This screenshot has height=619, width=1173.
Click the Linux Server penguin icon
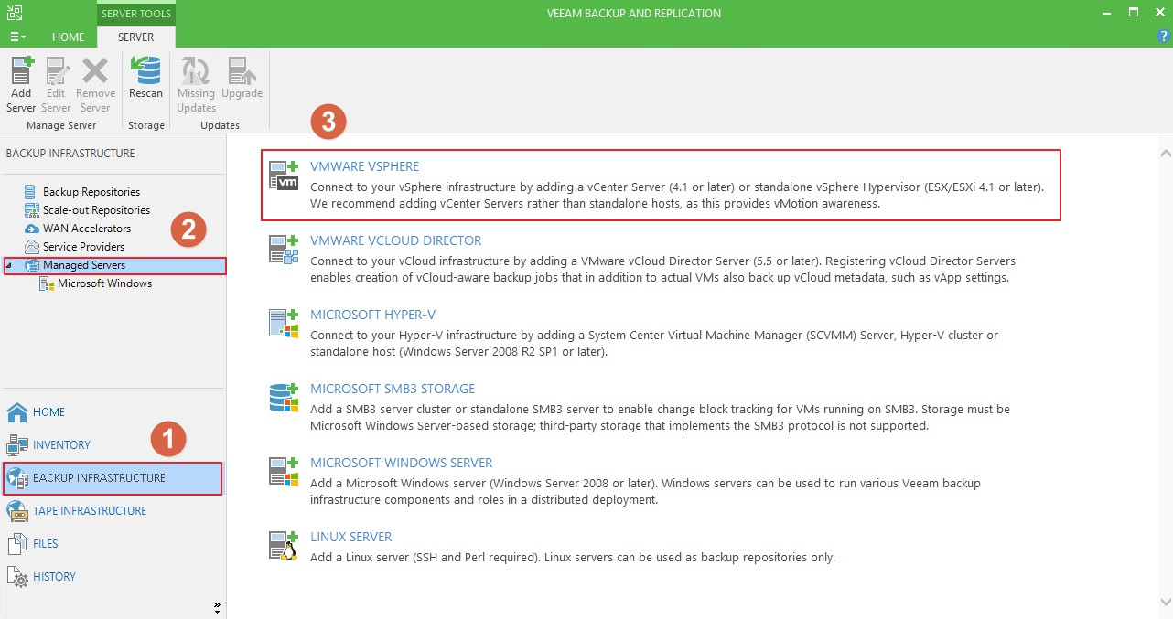(x=284, y=545)
